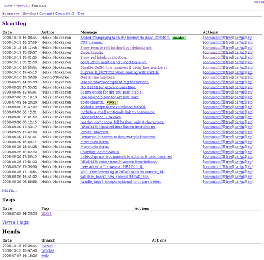Open the viewgit breadcrumb link
Image resolution: width=264 pixels, height=260 pixels.
[x=22, y=6]
